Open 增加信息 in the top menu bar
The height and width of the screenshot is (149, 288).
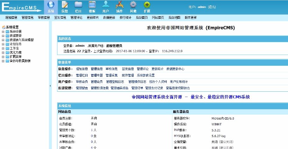click(x=11, y=18)
